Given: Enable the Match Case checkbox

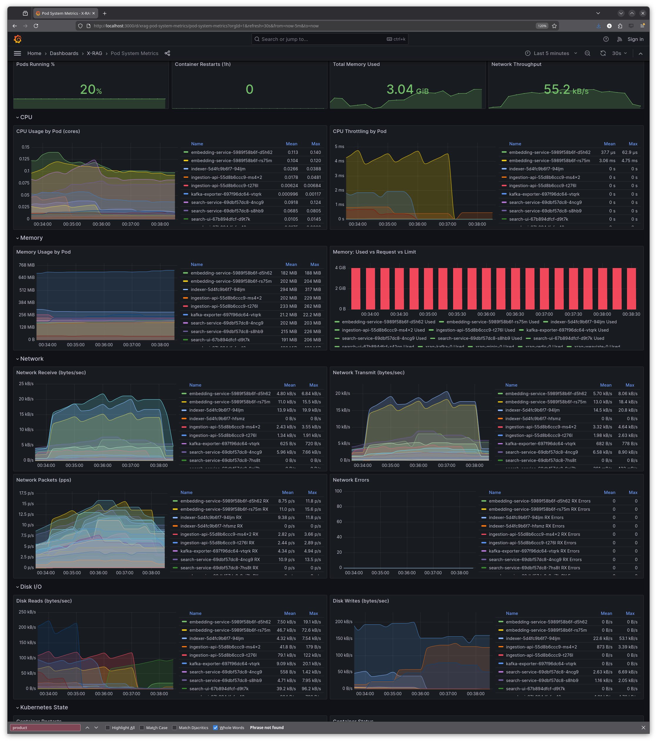Looking at the screenshot, I should point(142,728).
